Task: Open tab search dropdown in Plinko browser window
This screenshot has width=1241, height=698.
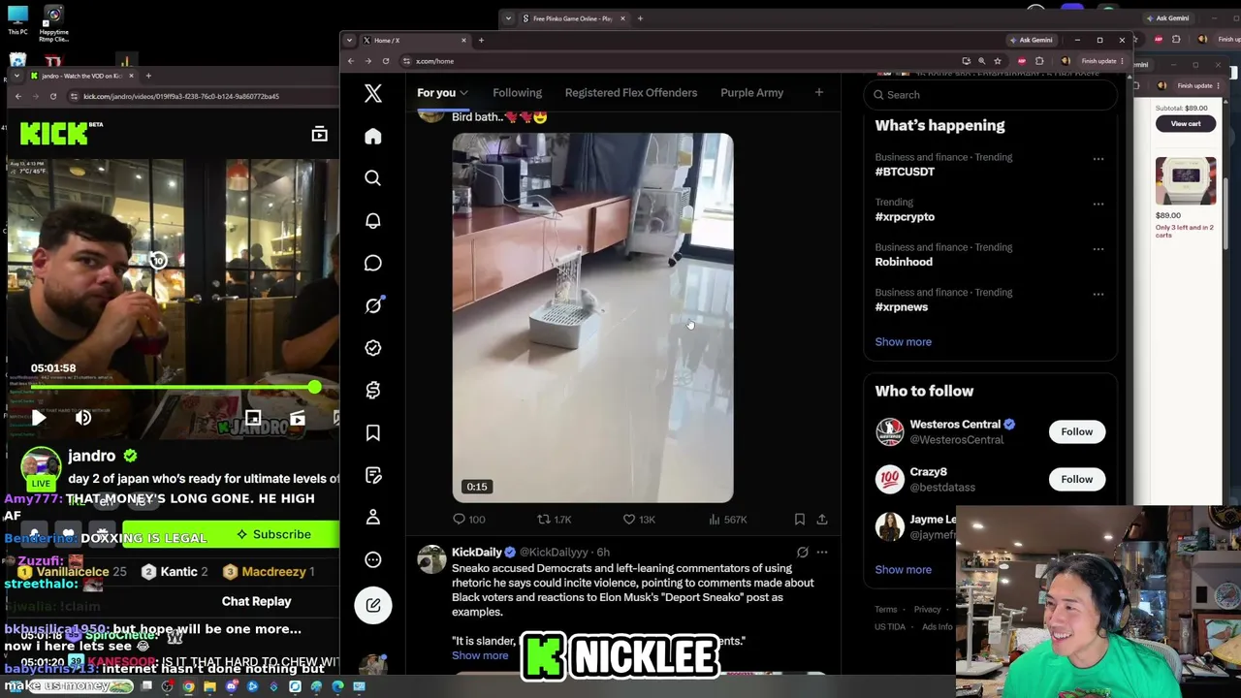Action: coord(508,18)
